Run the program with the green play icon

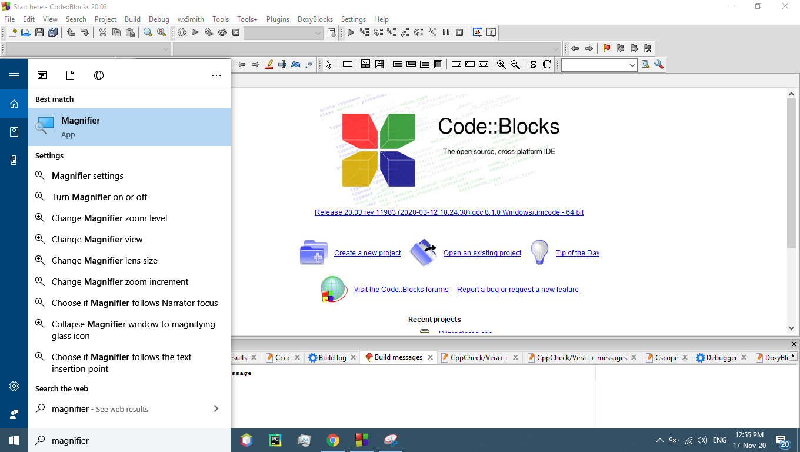[195, 32]
